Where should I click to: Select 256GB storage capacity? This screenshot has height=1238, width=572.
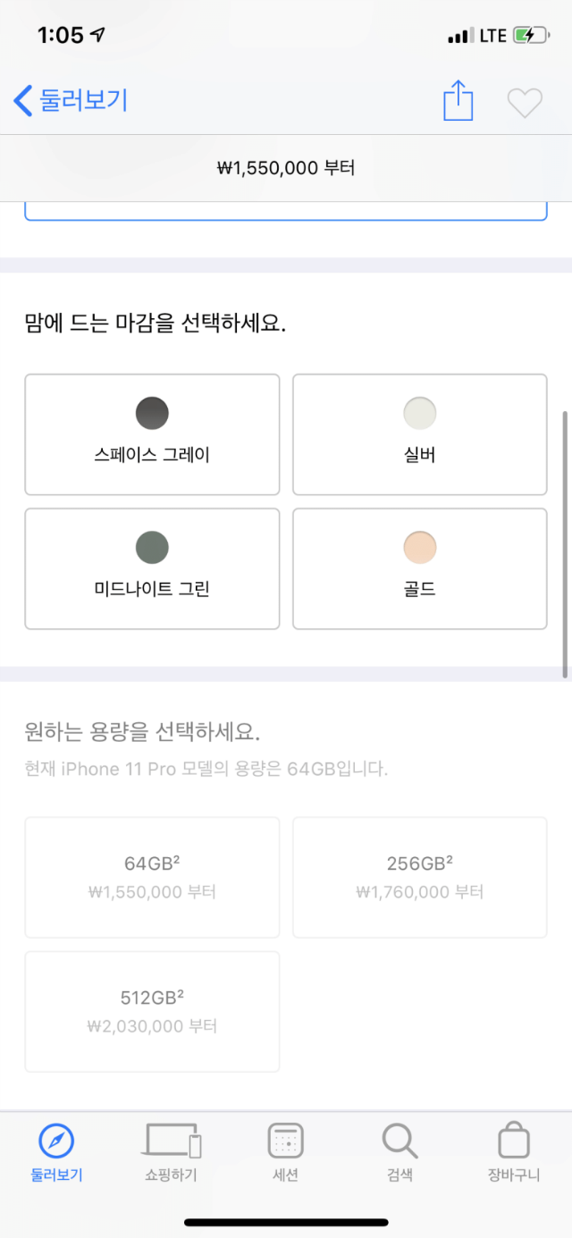(419, 877)
